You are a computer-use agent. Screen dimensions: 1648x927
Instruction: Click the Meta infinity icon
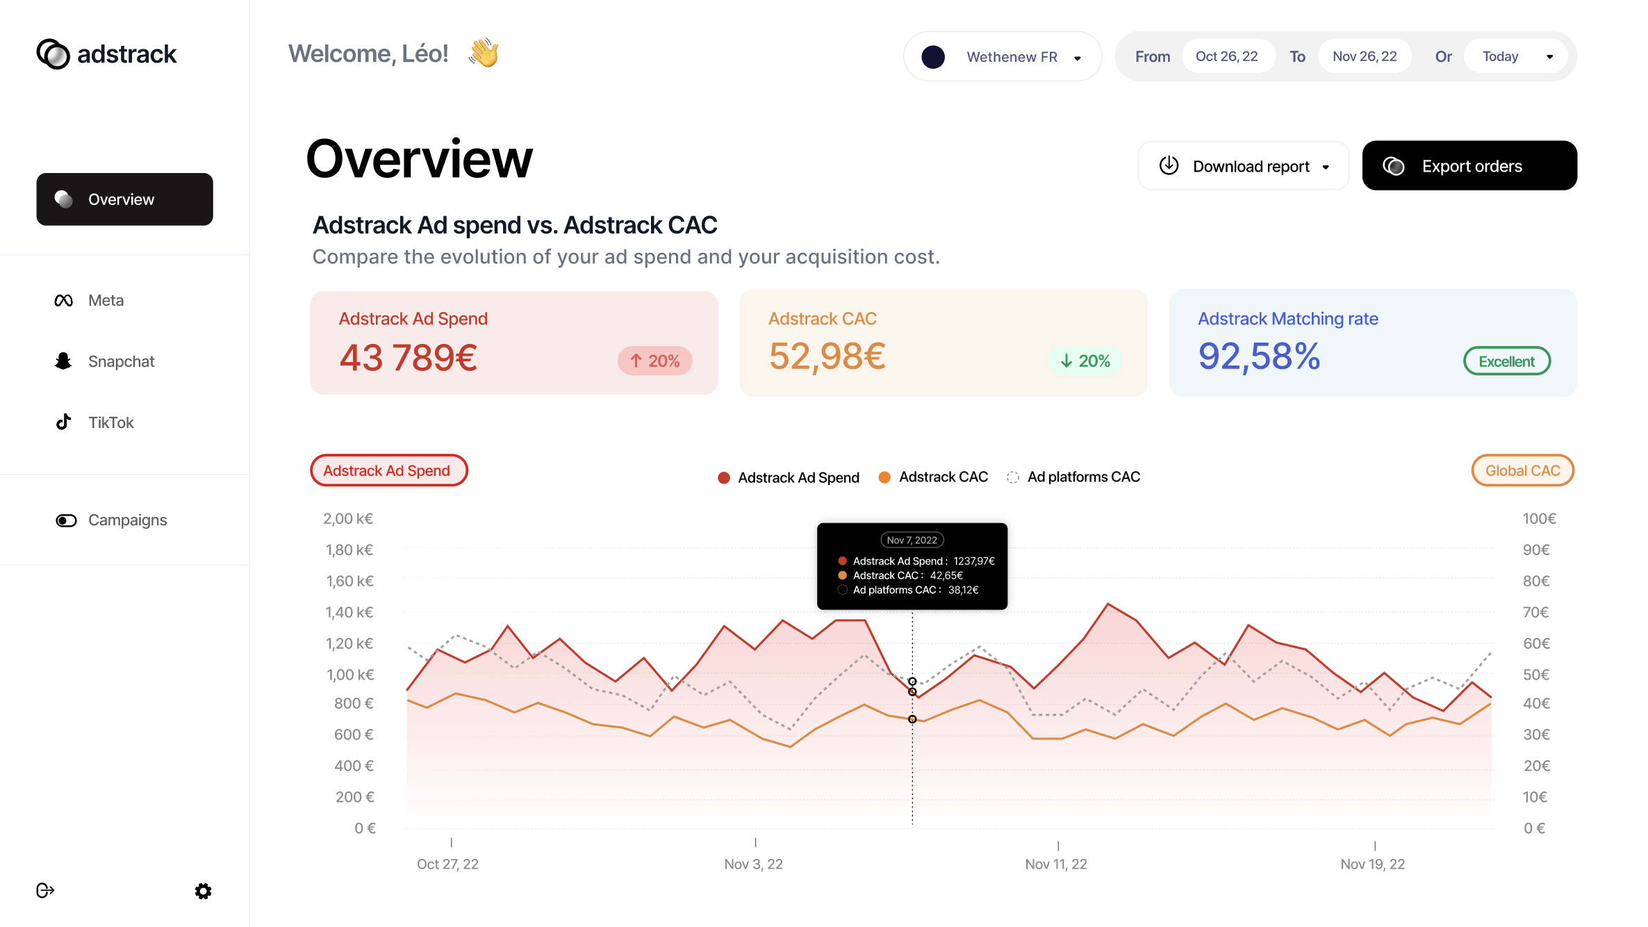pos(64,301)
